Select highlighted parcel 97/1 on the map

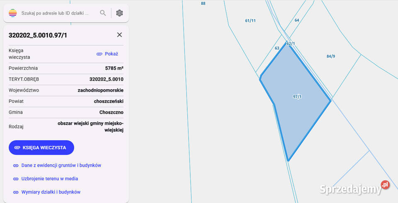297,97
